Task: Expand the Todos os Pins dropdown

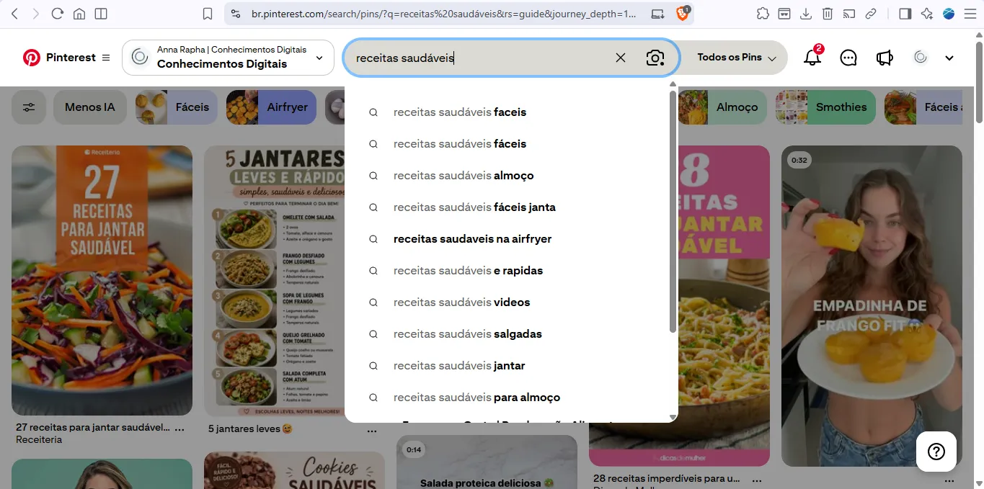Action: (736, 58)
